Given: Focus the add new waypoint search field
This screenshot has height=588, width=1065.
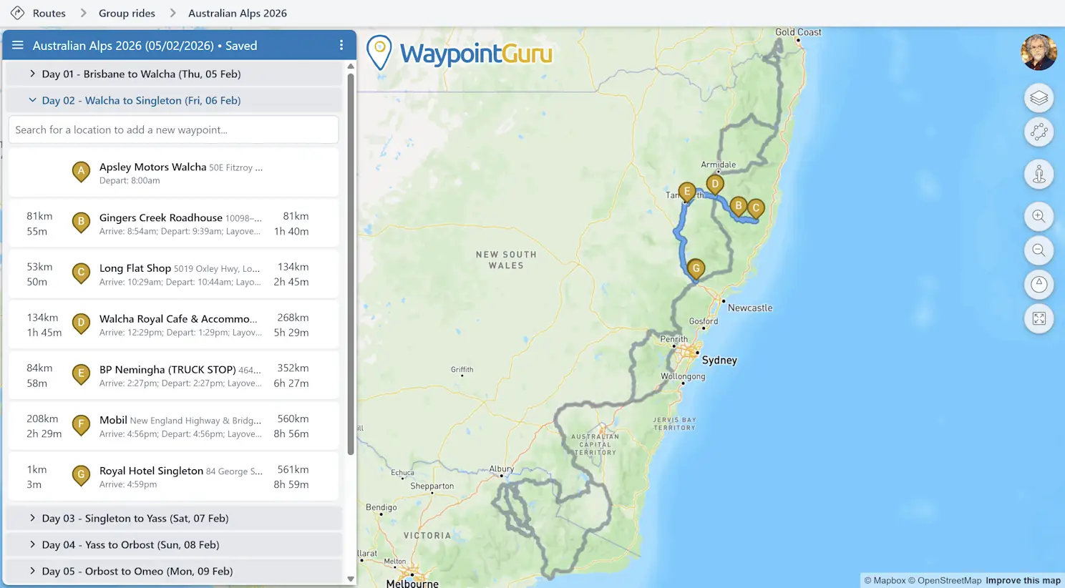Looking at the screenshot, I should click(x=173, y=129).
